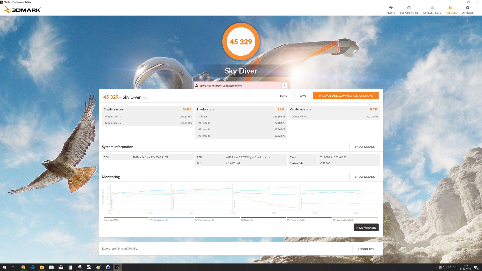Image resolution: width=482 pixels, height=271 pixels.
Task: Click the Physics test marker in graph
Action: pyautogui.click(x=234, y=205)
